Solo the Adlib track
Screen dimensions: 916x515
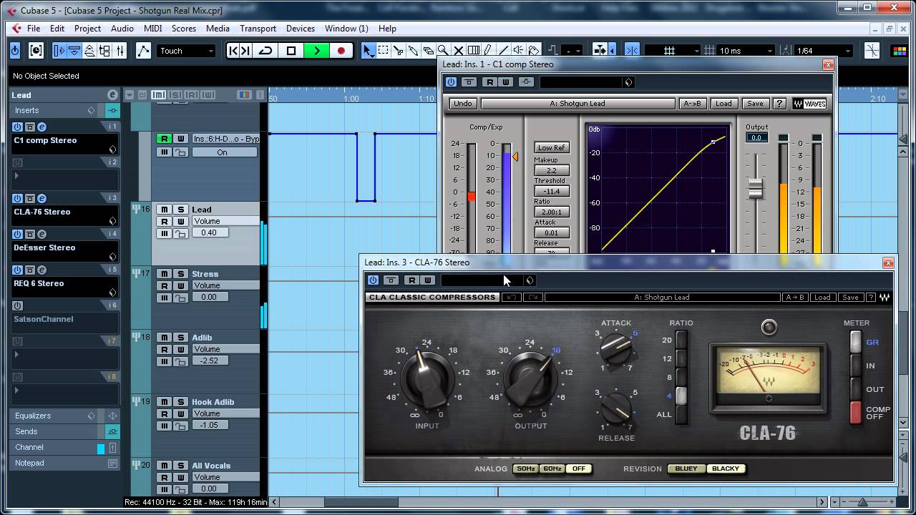point(181,338)
